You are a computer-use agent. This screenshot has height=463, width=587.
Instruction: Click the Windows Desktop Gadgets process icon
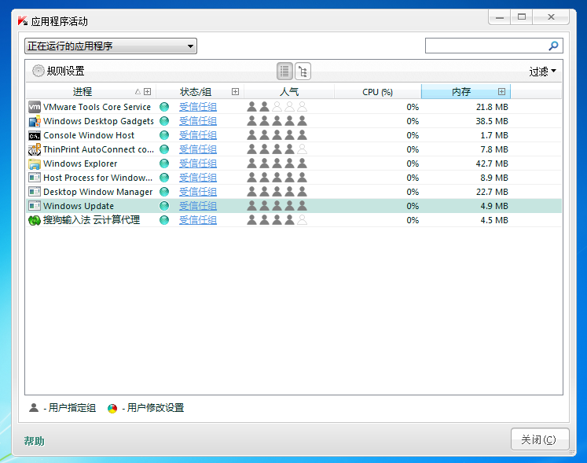tap(34, 121)
